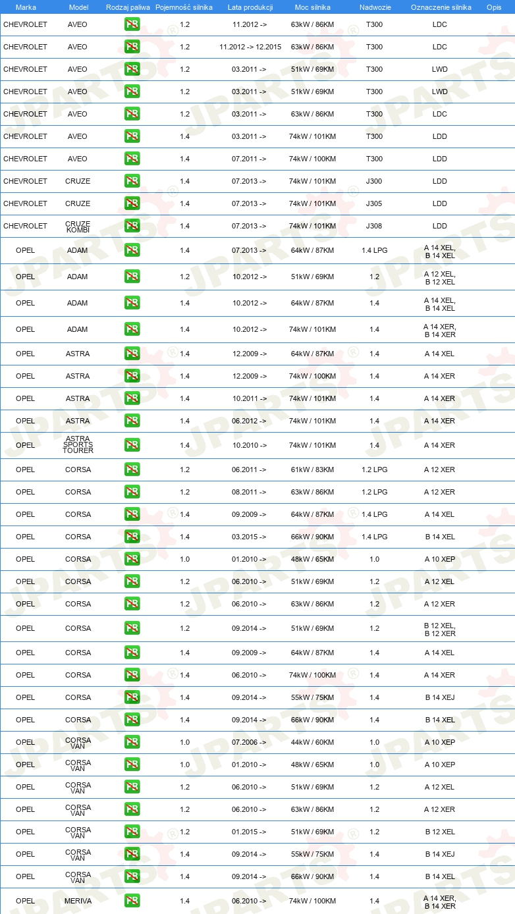This screenshot has height=914, width=515.
Task: Click the 'Marka' column header
Action: (x=26, y=7)
